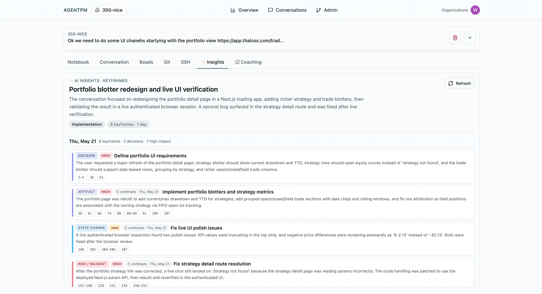
Task: Click message reference chip 80
Action: tap(119, 213)
